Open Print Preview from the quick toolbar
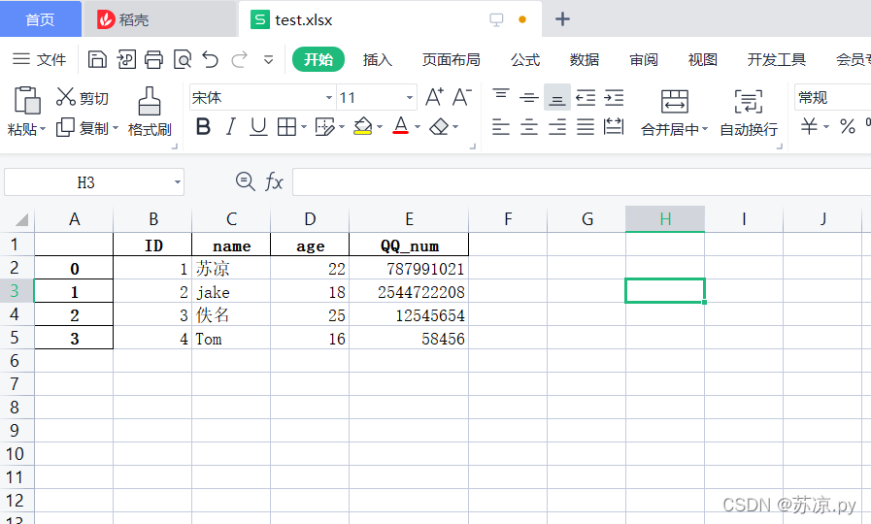The image size is (871, 524). [x=183, y=59]
